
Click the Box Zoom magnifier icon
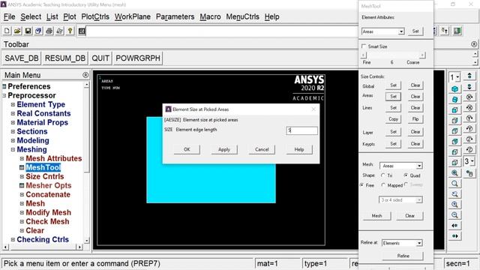click(455, 183)
